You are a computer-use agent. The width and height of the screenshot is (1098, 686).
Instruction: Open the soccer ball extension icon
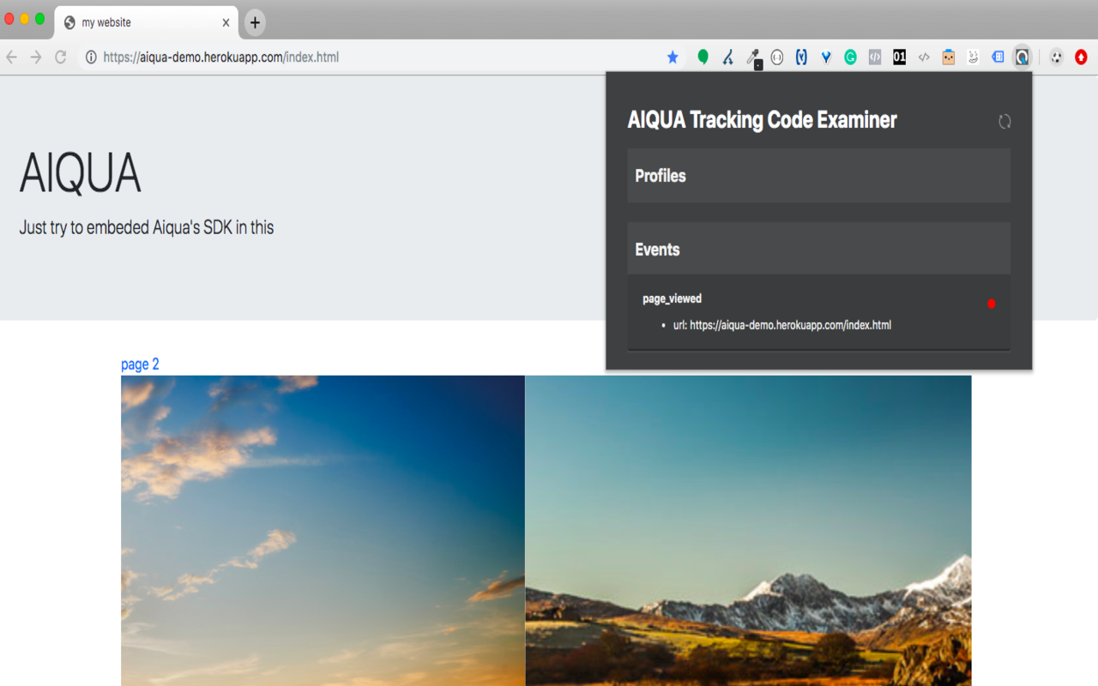(1054, 57)
